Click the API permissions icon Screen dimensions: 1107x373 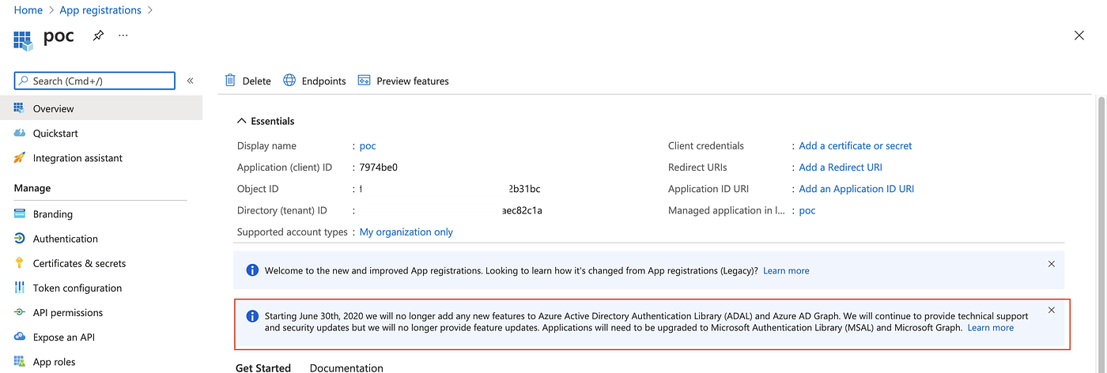click(19, 312)
